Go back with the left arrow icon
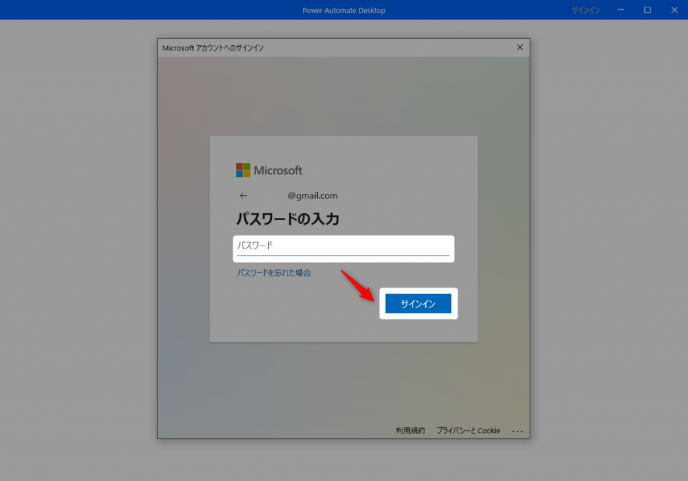Viewport: 688px width, 481px height. click(243, 196)
